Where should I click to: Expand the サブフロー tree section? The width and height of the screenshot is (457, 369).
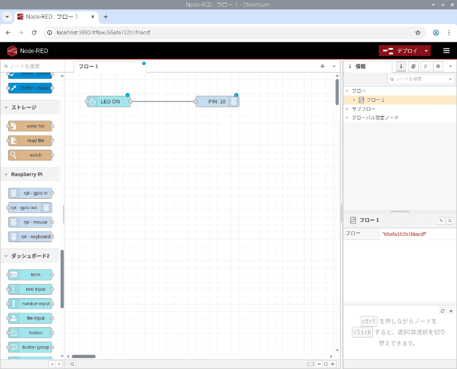point(347,109)
